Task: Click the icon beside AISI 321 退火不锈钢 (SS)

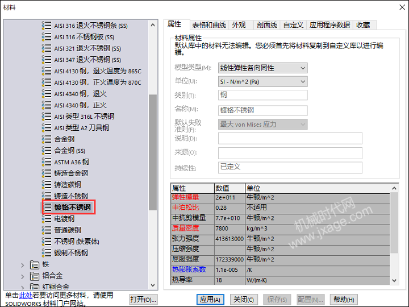Action: coord(47,48)
